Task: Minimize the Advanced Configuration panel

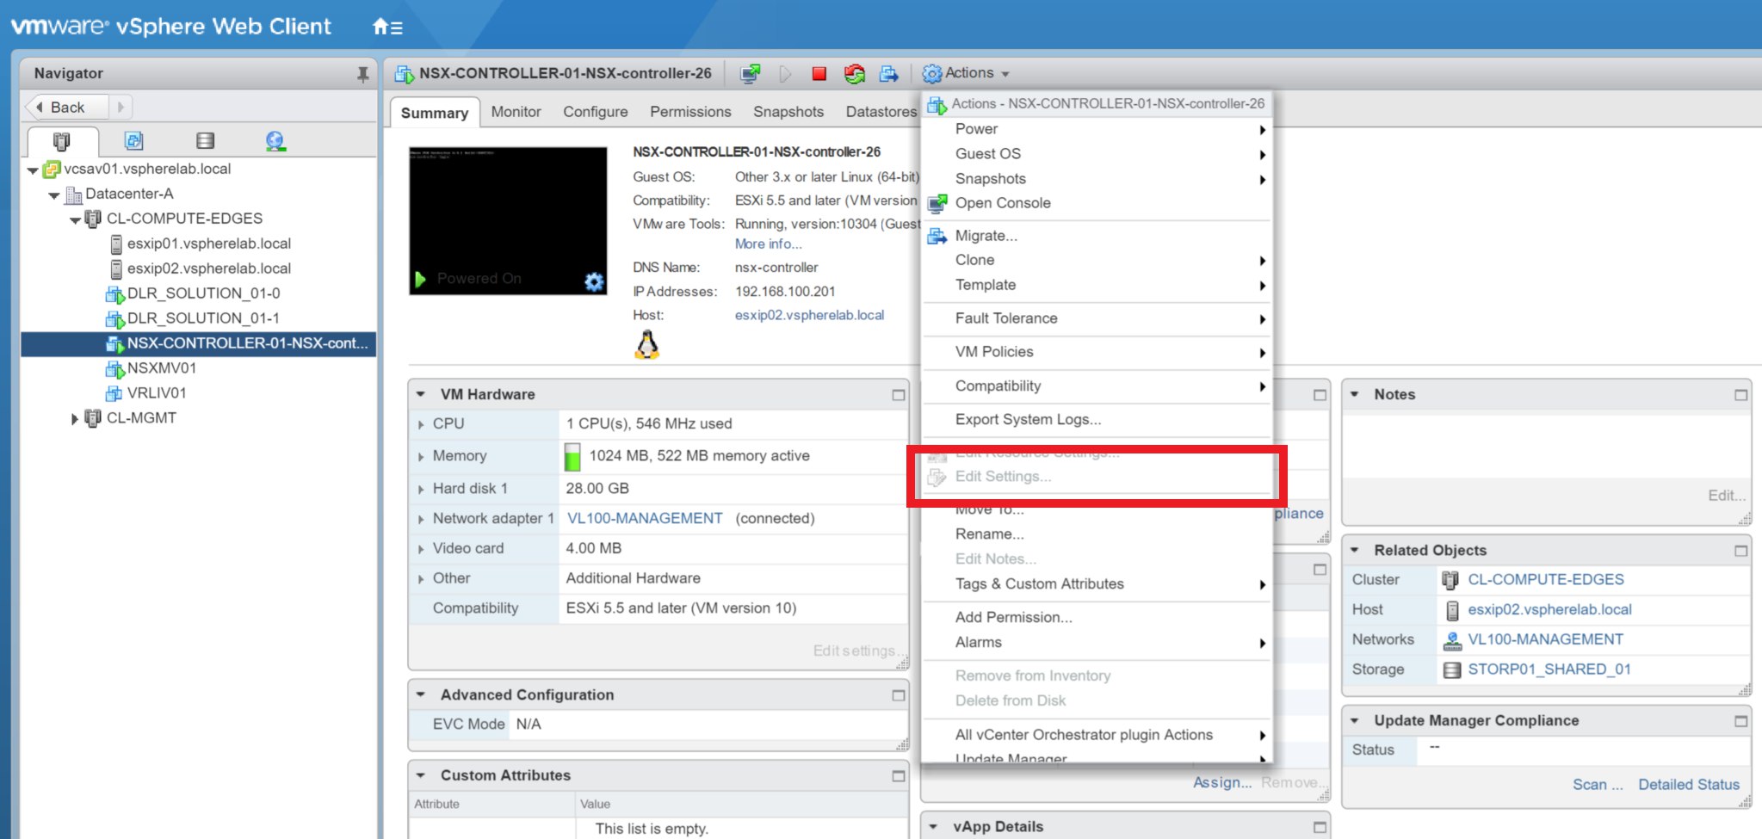Action: (x=898, y=695)
